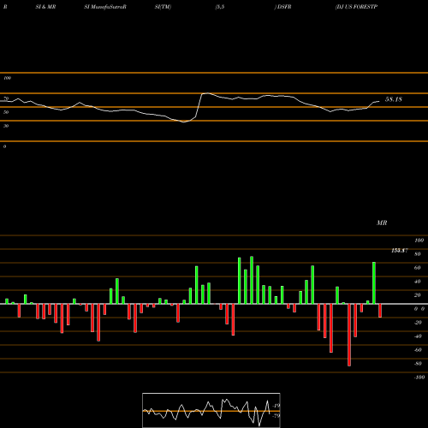Click the 'SI MunafaSutraR' header text

105,7
